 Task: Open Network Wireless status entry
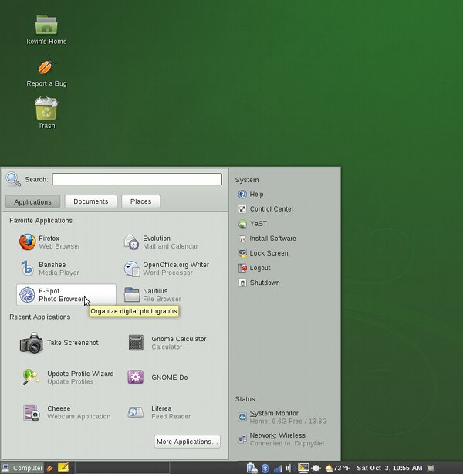281,439
